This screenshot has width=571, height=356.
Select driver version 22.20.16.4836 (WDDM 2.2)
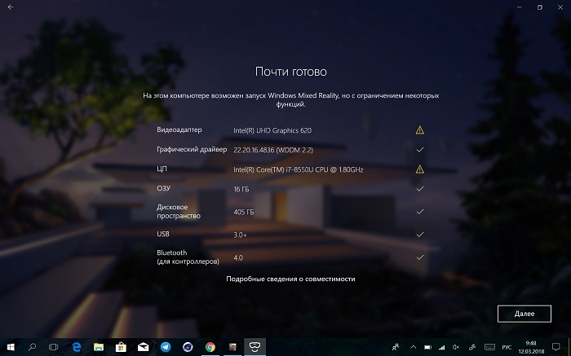pos(273,150)
